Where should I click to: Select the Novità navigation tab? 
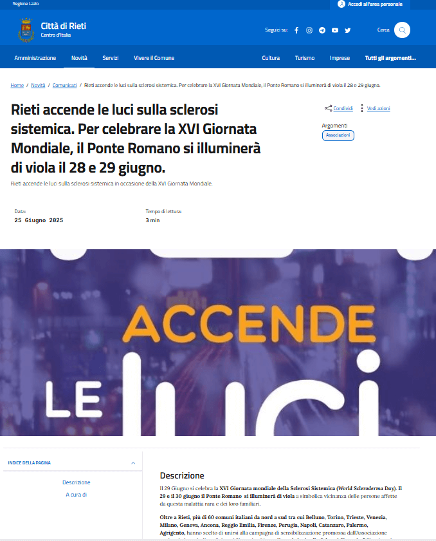[79, 58]
